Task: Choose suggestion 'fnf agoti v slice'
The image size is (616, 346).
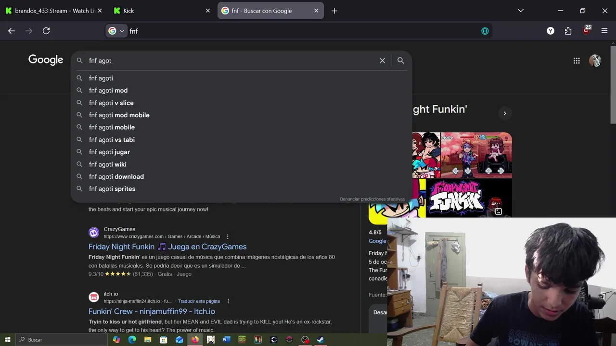Action: click(x=241, y=103)
